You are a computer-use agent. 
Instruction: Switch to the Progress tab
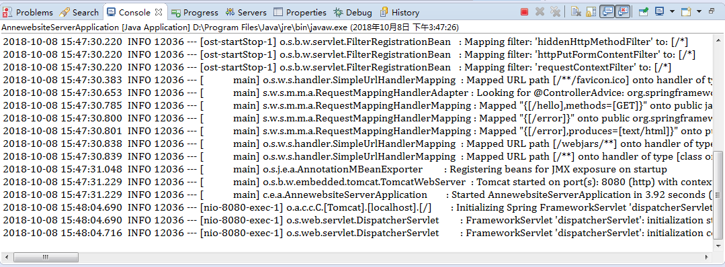point(195,13)
